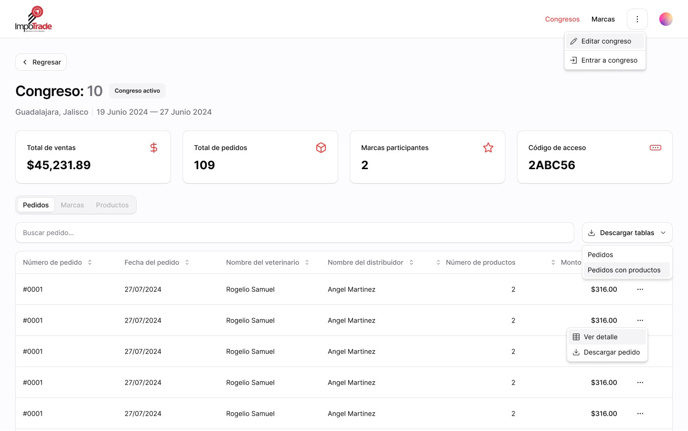Screen dimensions: 688x431
Task: Click the Congreso activo badge
Action: point(137,91)
